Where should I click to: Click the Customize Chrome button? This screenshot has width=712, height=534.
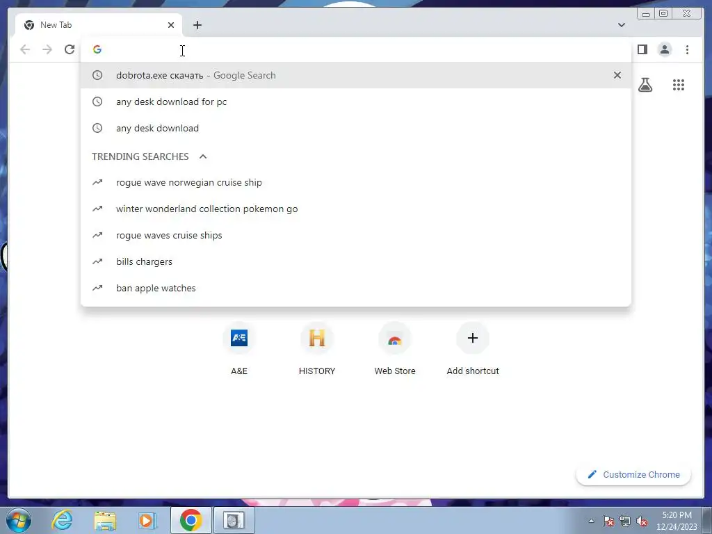633,474
